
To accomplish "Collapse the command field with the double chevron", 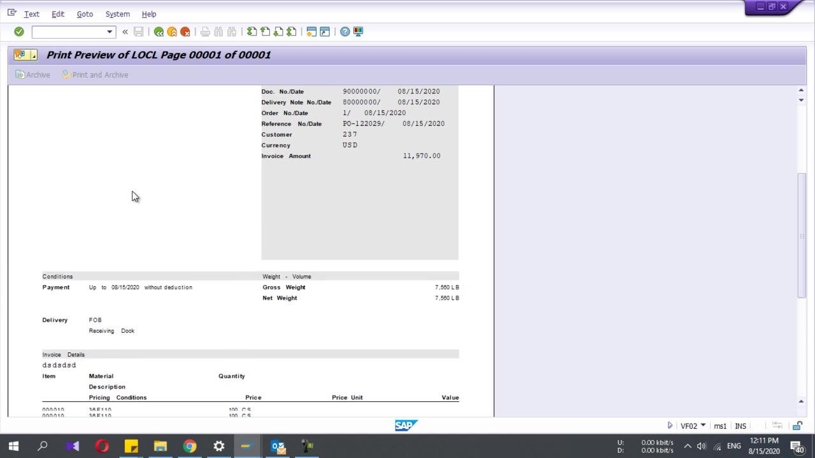I will tap(125, 32).
